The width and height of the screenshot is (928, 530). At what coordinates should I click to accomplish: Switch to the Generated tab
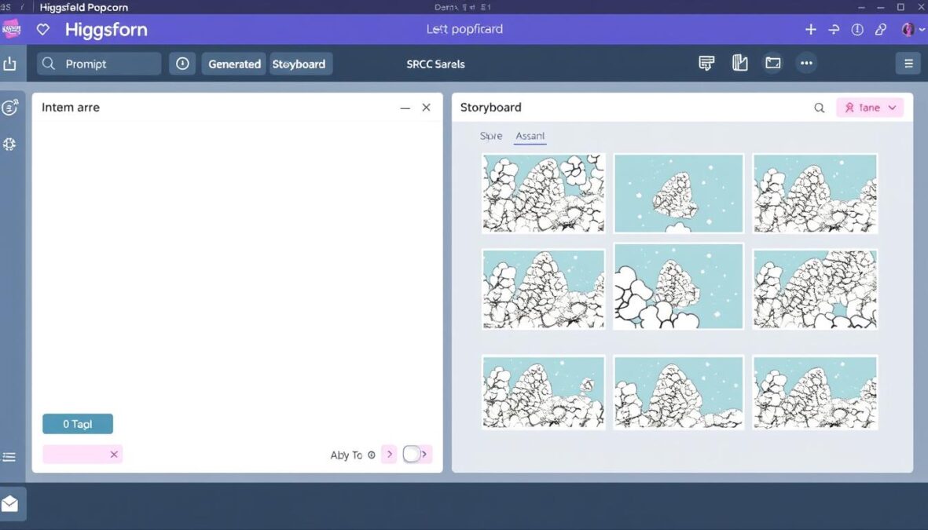(x=233, y=64)
